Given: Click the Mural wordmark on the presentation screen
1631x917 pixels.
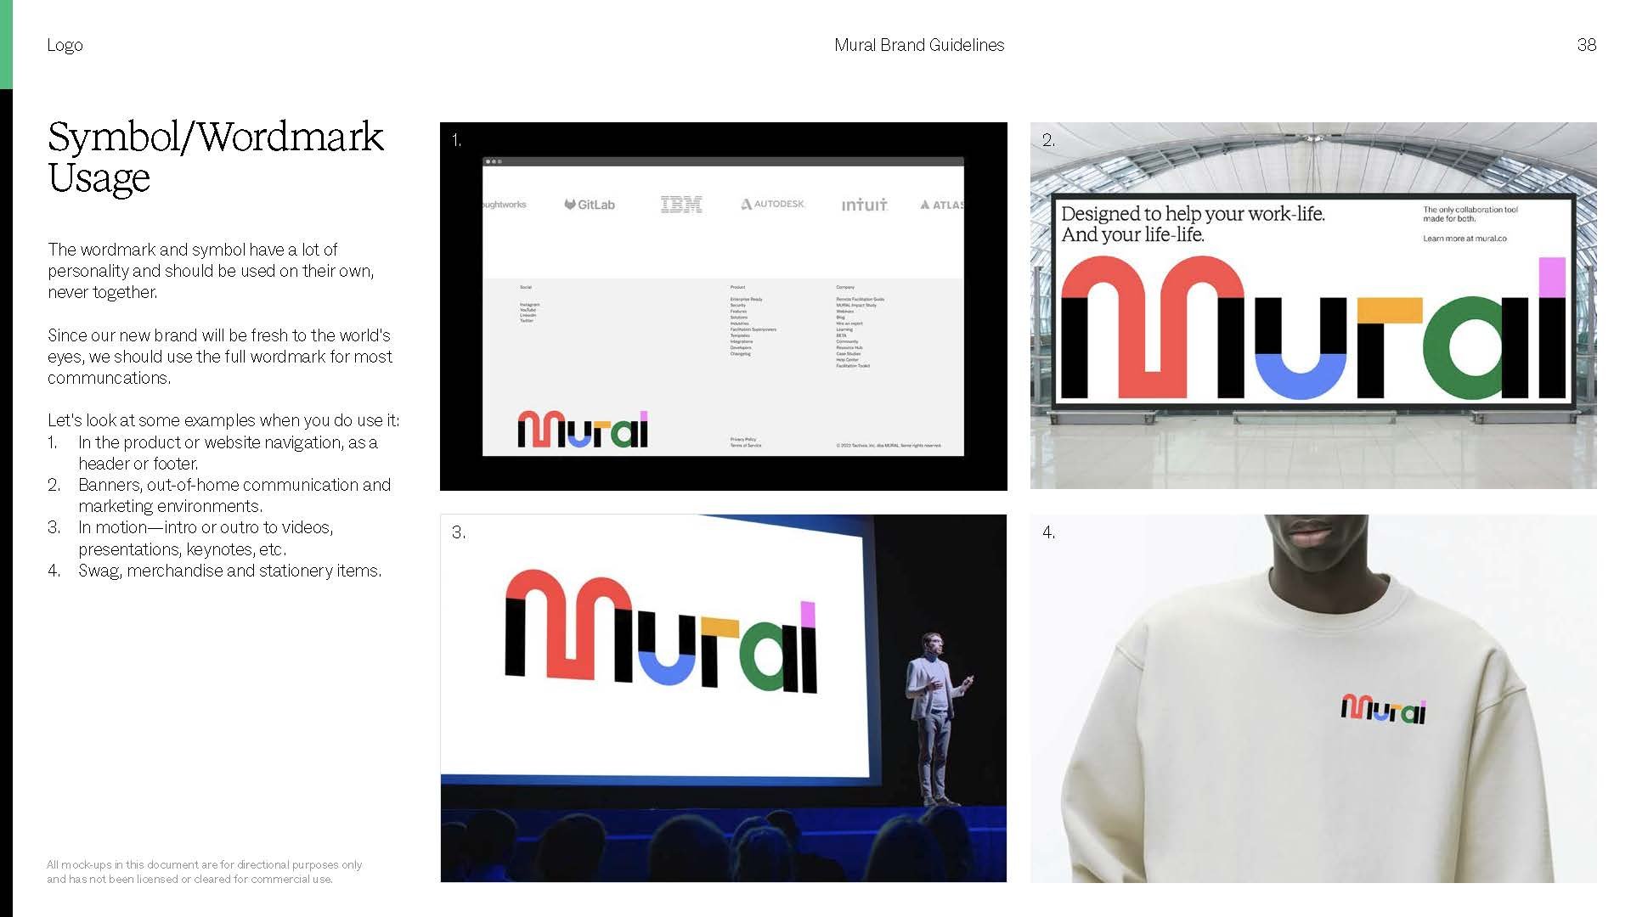Looking at the screenshot, I should pyautogui.click(x=661, y=630).
